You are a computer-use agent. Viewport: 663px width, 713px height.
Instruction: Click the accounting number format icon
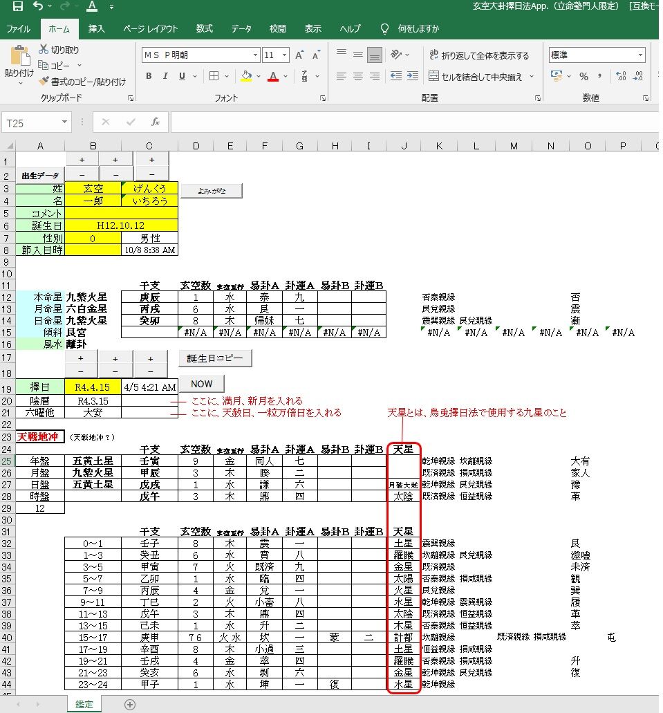coord(556,76)
